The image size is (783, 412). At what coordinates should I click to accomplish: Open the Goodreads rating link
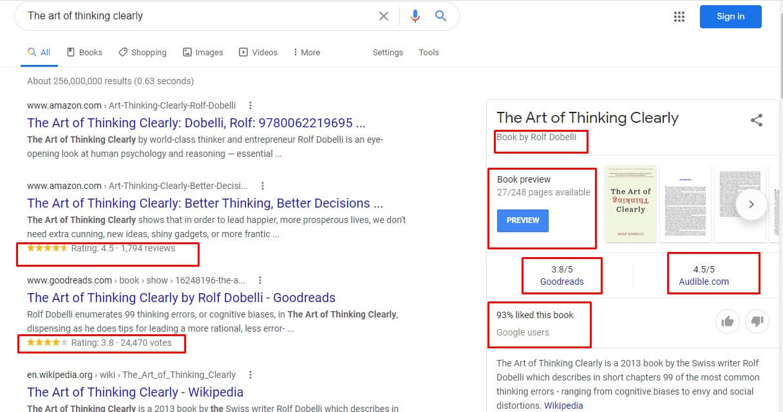point(561,282)
